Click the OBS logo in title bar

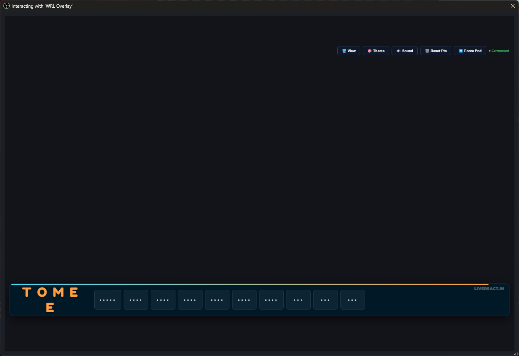click(6, 6)
